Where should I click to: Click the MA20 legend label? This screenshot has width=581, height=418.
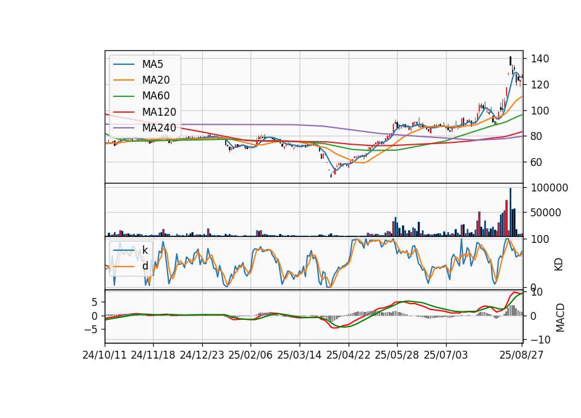pos(156,80)
